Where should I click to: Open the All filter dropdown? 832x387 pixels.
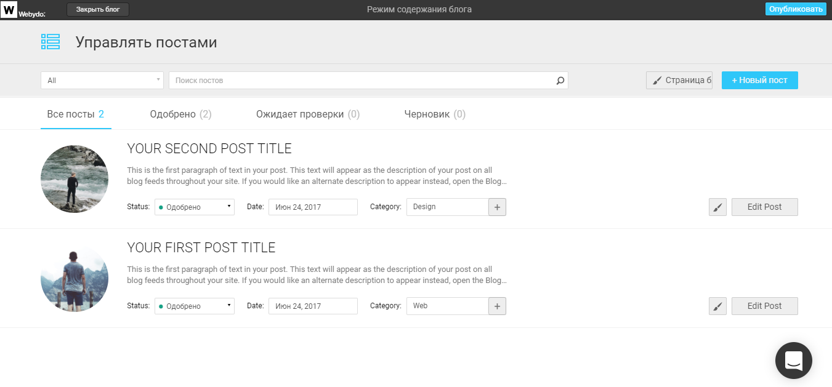tap(102, 81)
